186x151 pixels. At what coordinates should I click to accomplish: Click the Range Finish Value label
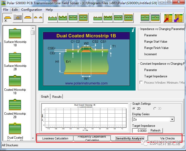pyautogui.click(x=156, y=48)
